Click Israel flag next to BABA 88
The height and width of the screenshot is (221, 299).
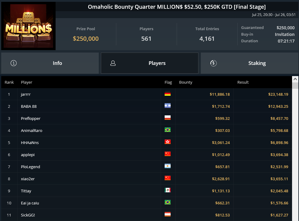pos(168,106)
